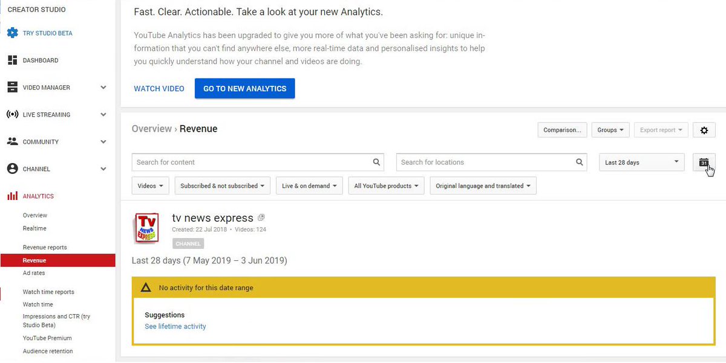This screenshot has width=726, height=363.
Task: Expand the Channel chevron
Action: pyautogui.click(x=103, y=169)
